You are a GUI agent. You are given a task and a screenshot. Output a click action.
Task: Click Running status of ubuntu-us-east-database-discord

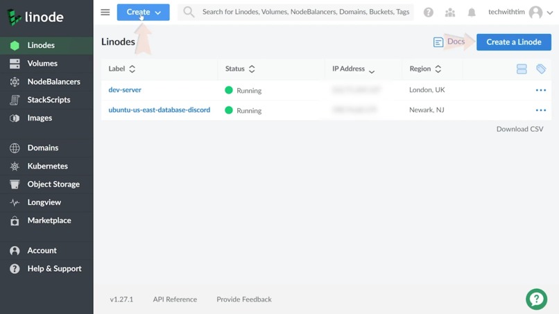click(243, 110)
